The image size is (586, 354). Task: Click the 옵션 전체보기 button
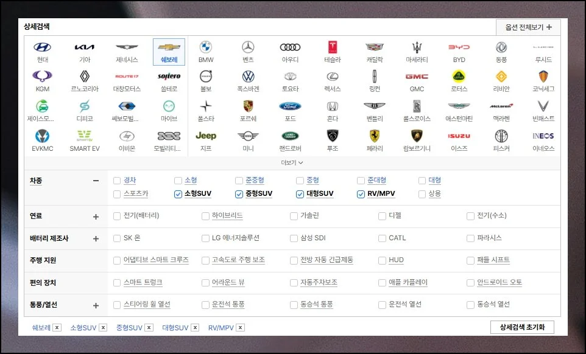(528, 27)
